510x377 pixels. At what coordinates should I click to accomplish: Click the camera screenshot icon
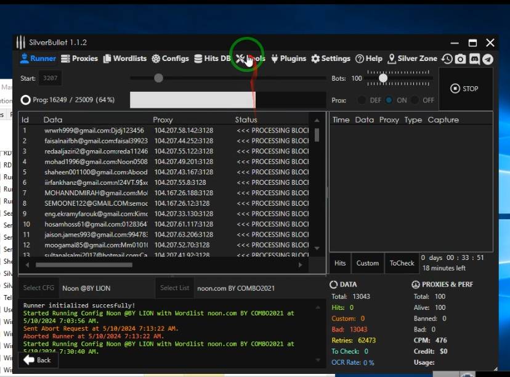pyautogui.click(x=460, y=59)
